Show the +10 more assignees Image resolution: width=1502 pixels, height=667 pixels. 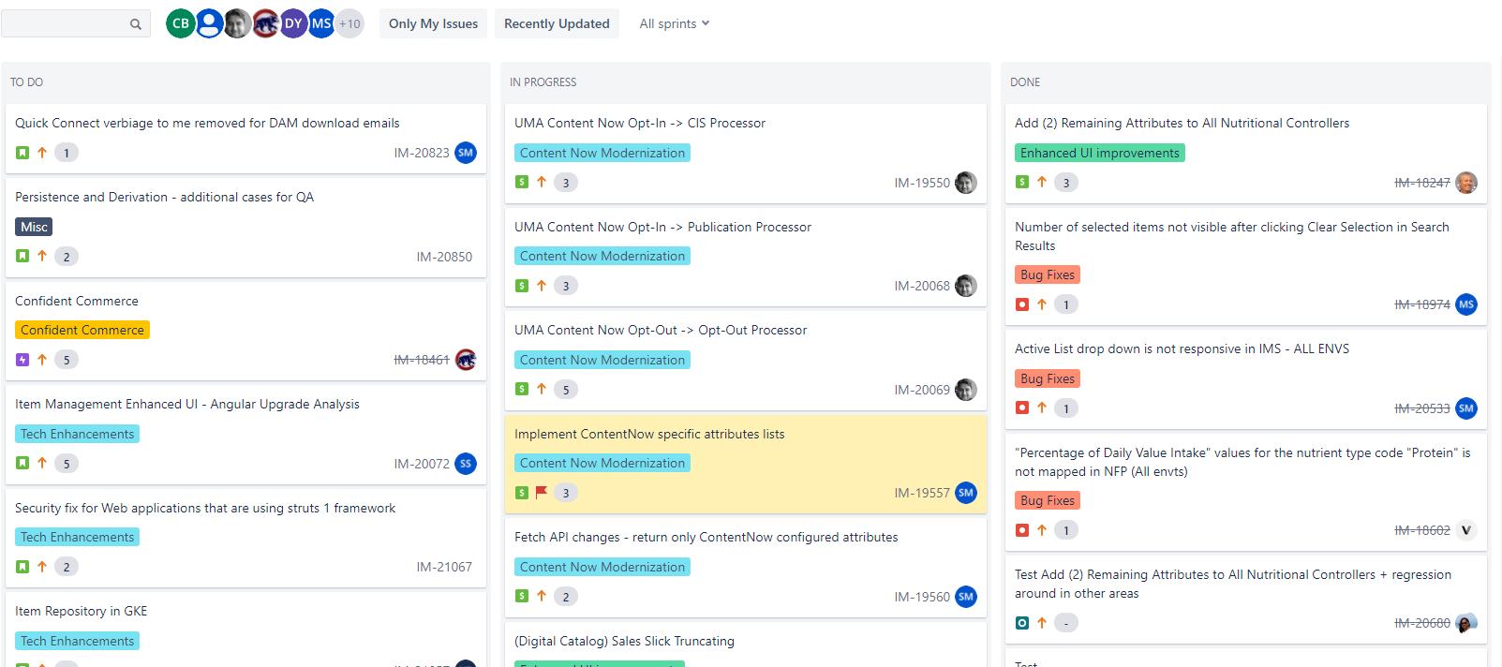(349, 23)
